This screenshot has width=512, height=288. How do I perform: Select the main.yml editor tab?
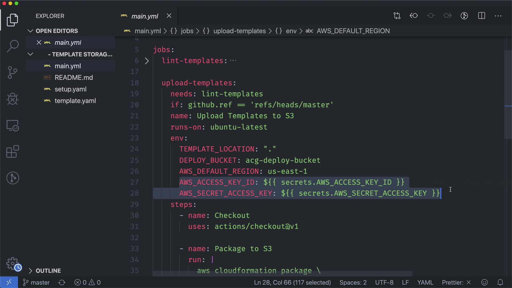tap(145, 16)
